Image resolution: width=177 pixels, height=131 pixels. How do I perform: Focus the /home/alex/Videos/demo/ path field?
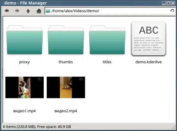[x=110, y=11]
